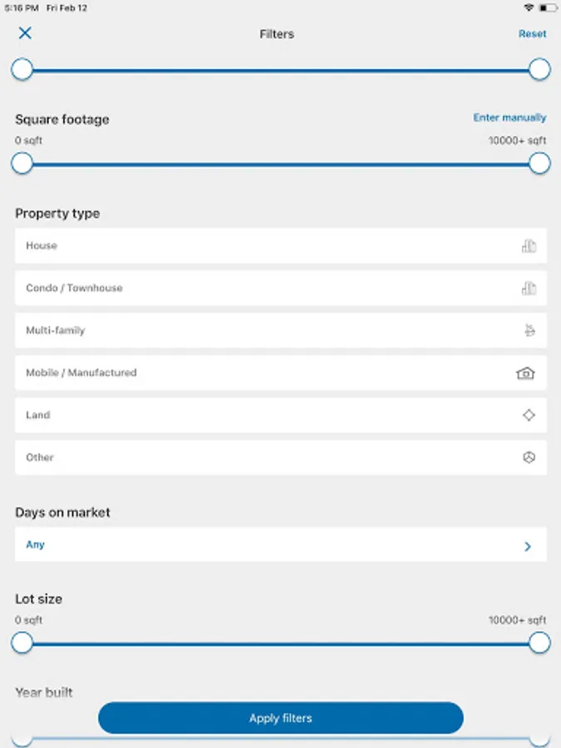Reset all filters
This screenshot has height=748, width=561.
click(532, 34)
